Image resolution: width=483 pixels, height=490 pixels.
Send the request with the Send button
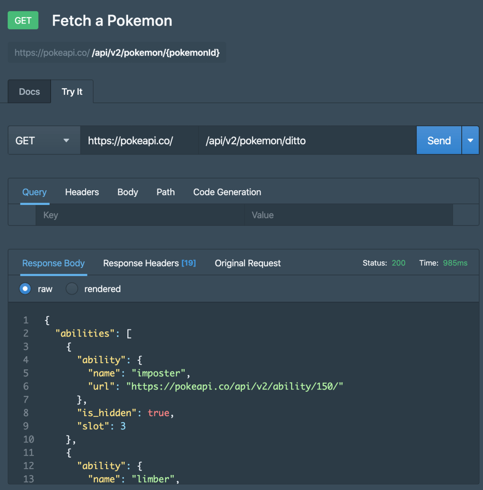click(x=439, y=140)
